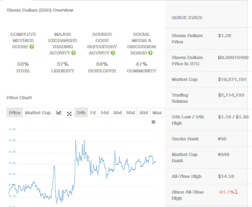
Task: Click Market Cap Rank value #349
Action: (224, 154)
